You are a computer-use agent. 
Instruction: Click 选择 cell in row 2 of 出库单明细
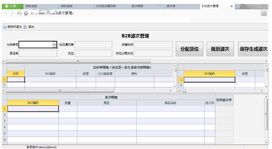tap(16, 85)
